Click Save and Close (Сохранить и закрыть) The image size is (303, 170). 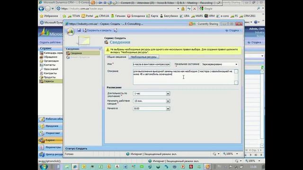[x=97, y=30]
